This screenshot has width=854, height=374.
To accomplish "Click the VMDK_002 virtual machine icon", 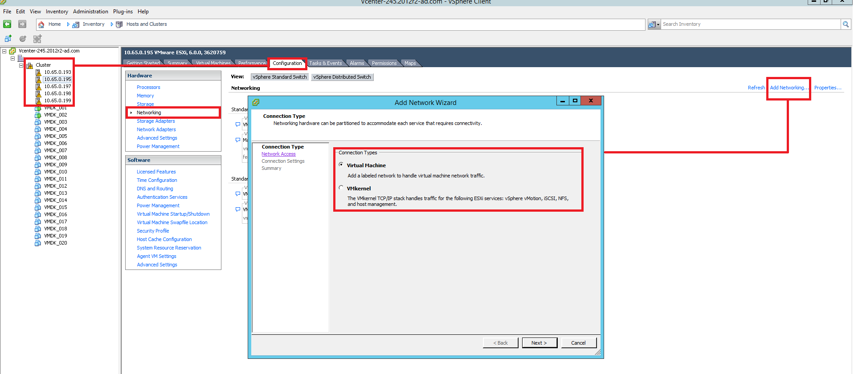I will (38, 115).
